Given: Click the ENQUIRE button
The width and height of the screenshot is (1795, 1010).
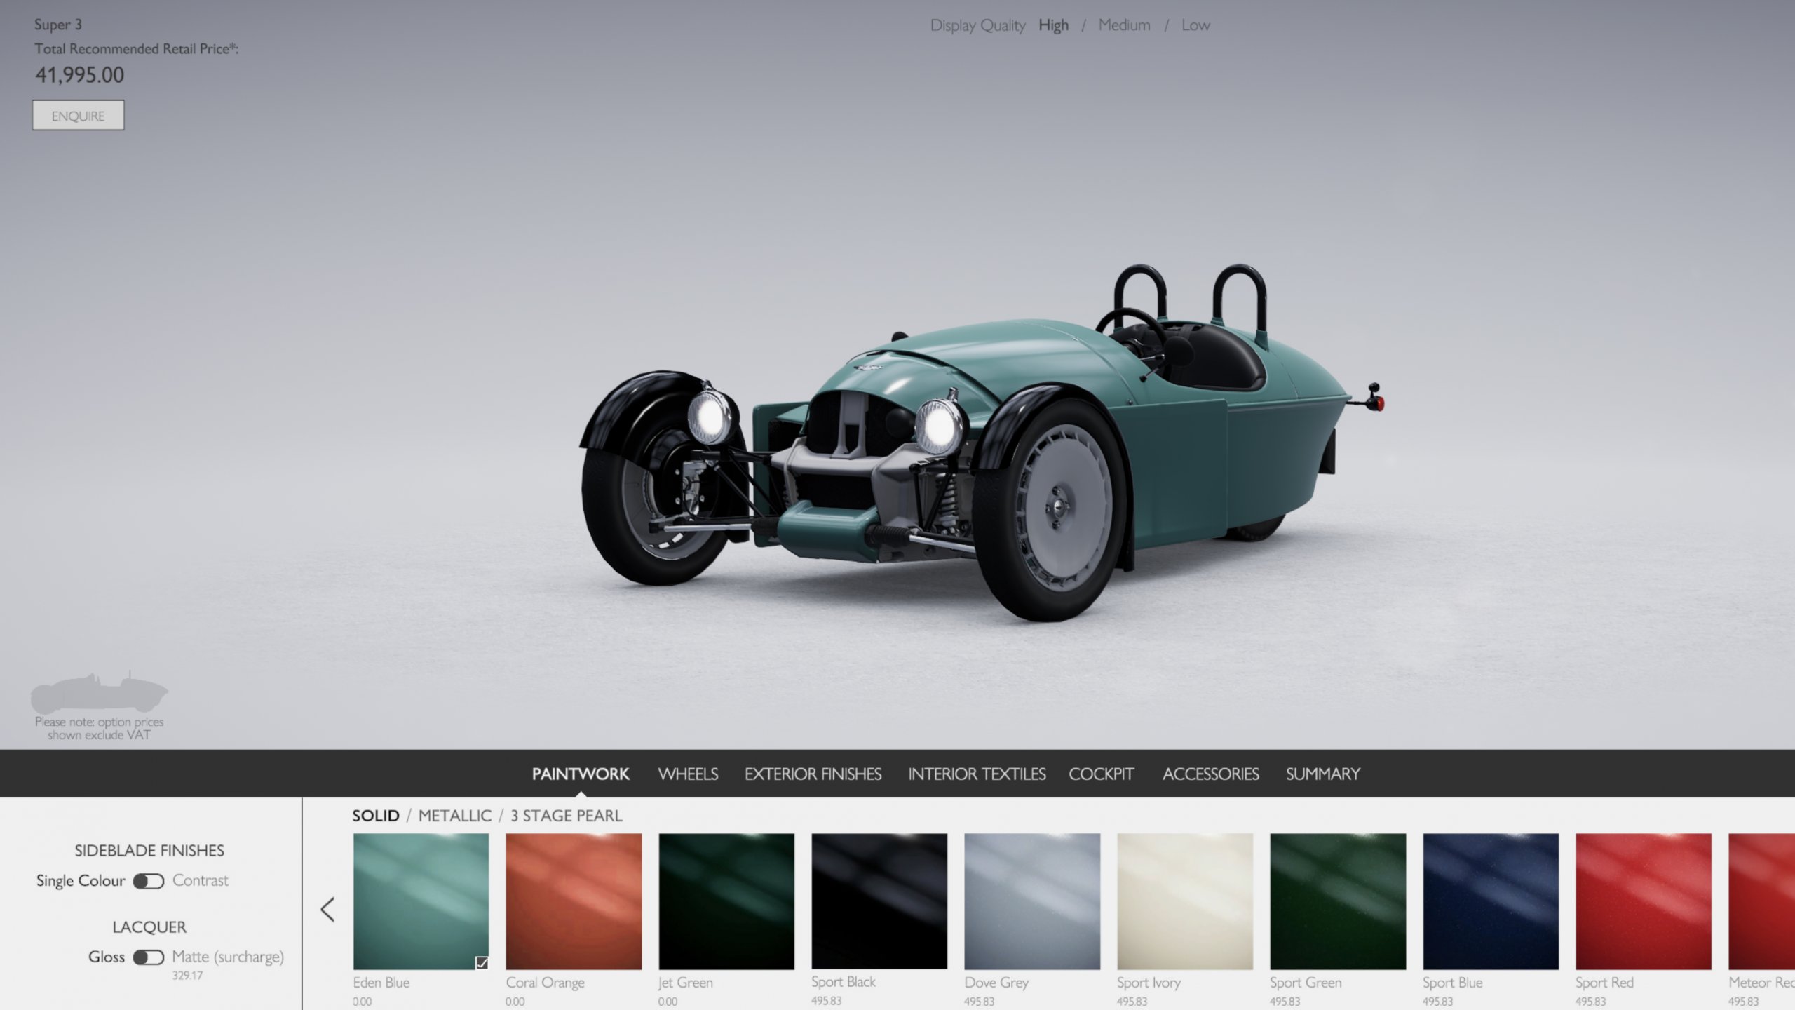Looking at the screenshot, I should tap(78, 114).
